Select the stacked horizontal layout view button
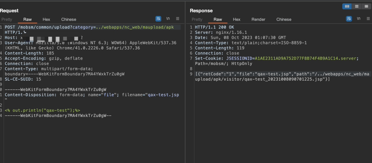This screenshot has width=372, height=163. (357, 7)
